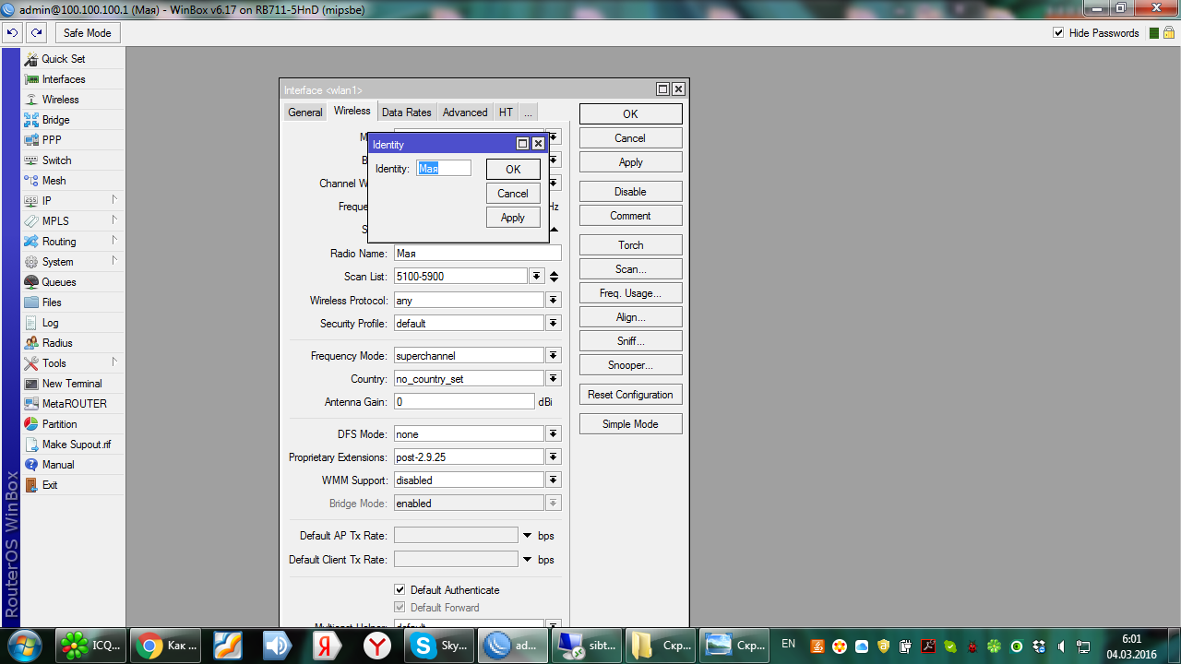The height and width of the screenshot is (664, 1181).
Task: Open the Queues section in sidebar
Action: 59,282
